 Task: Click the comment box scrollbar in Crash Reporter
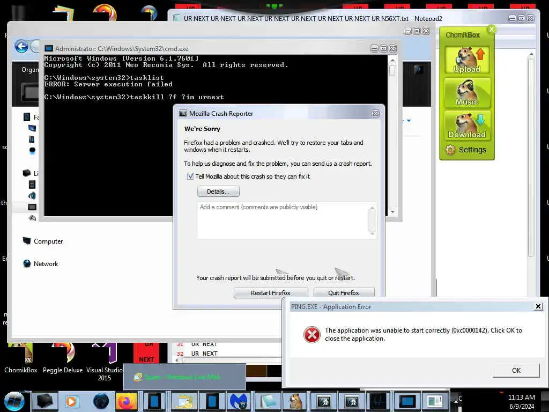tap(372, 220)
